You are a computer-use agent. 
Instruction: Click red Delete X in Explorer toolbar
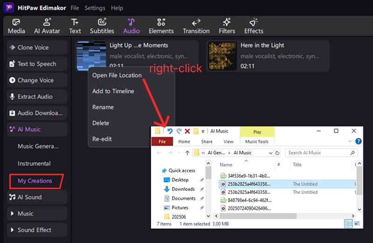coord(187,131)
